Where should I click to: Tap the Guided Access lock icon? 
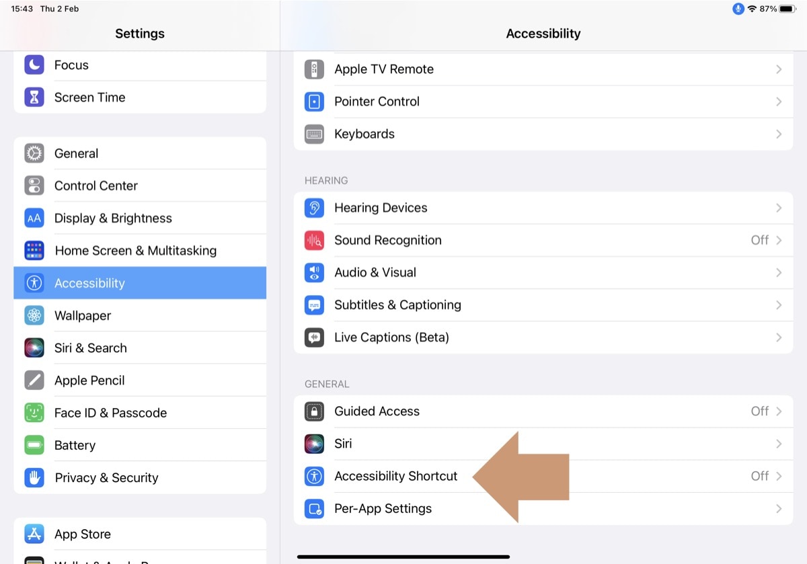[314, 411]
